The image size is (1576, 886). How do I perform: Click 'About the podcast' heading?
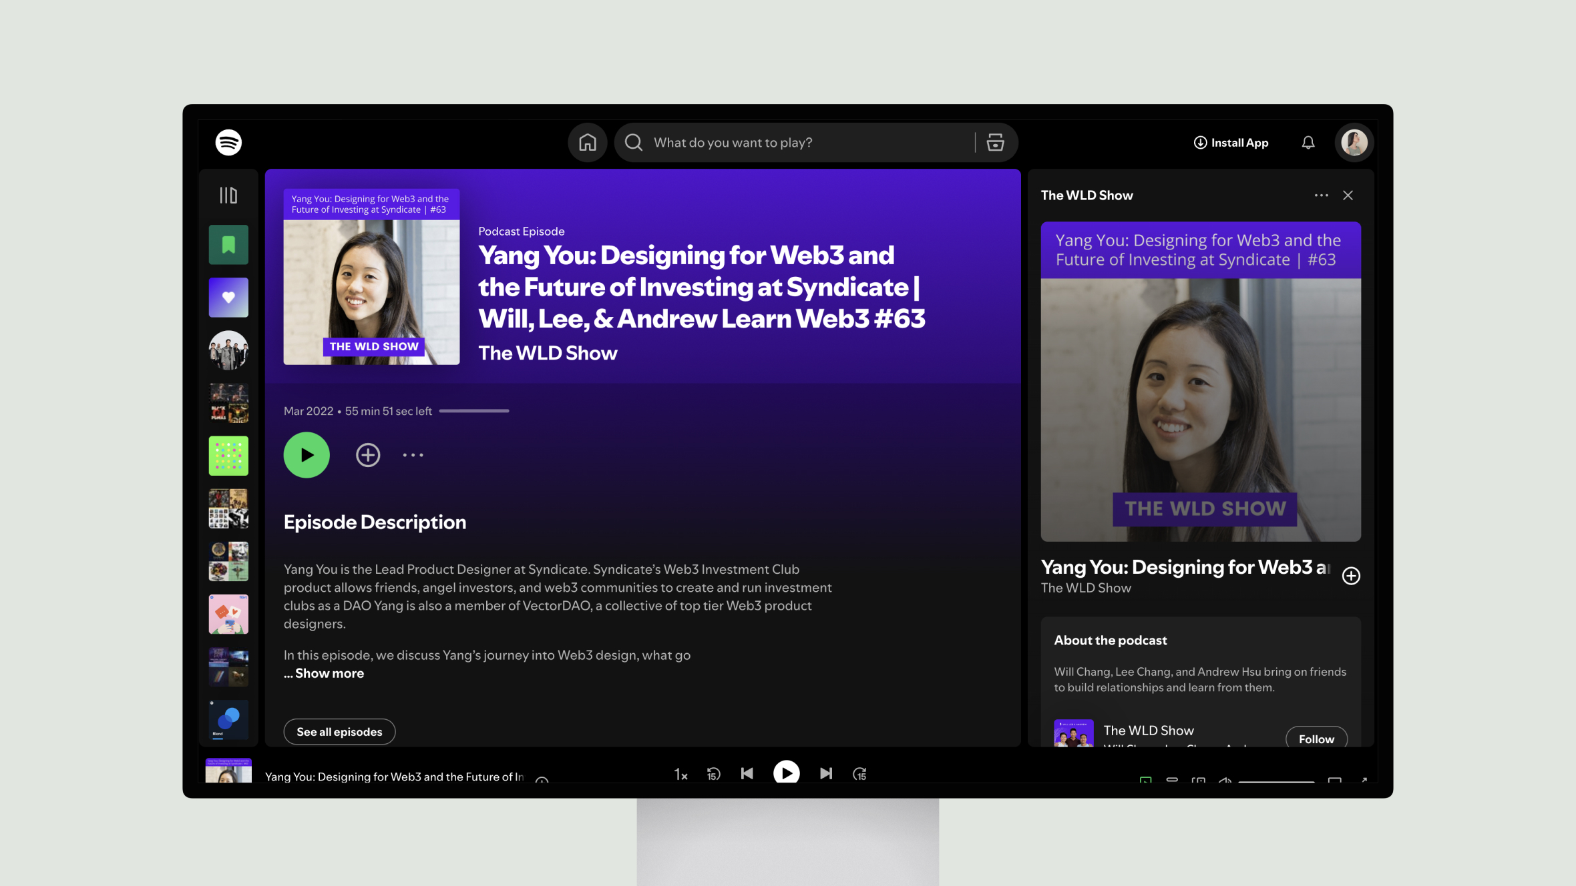[x=1111, y=640]
